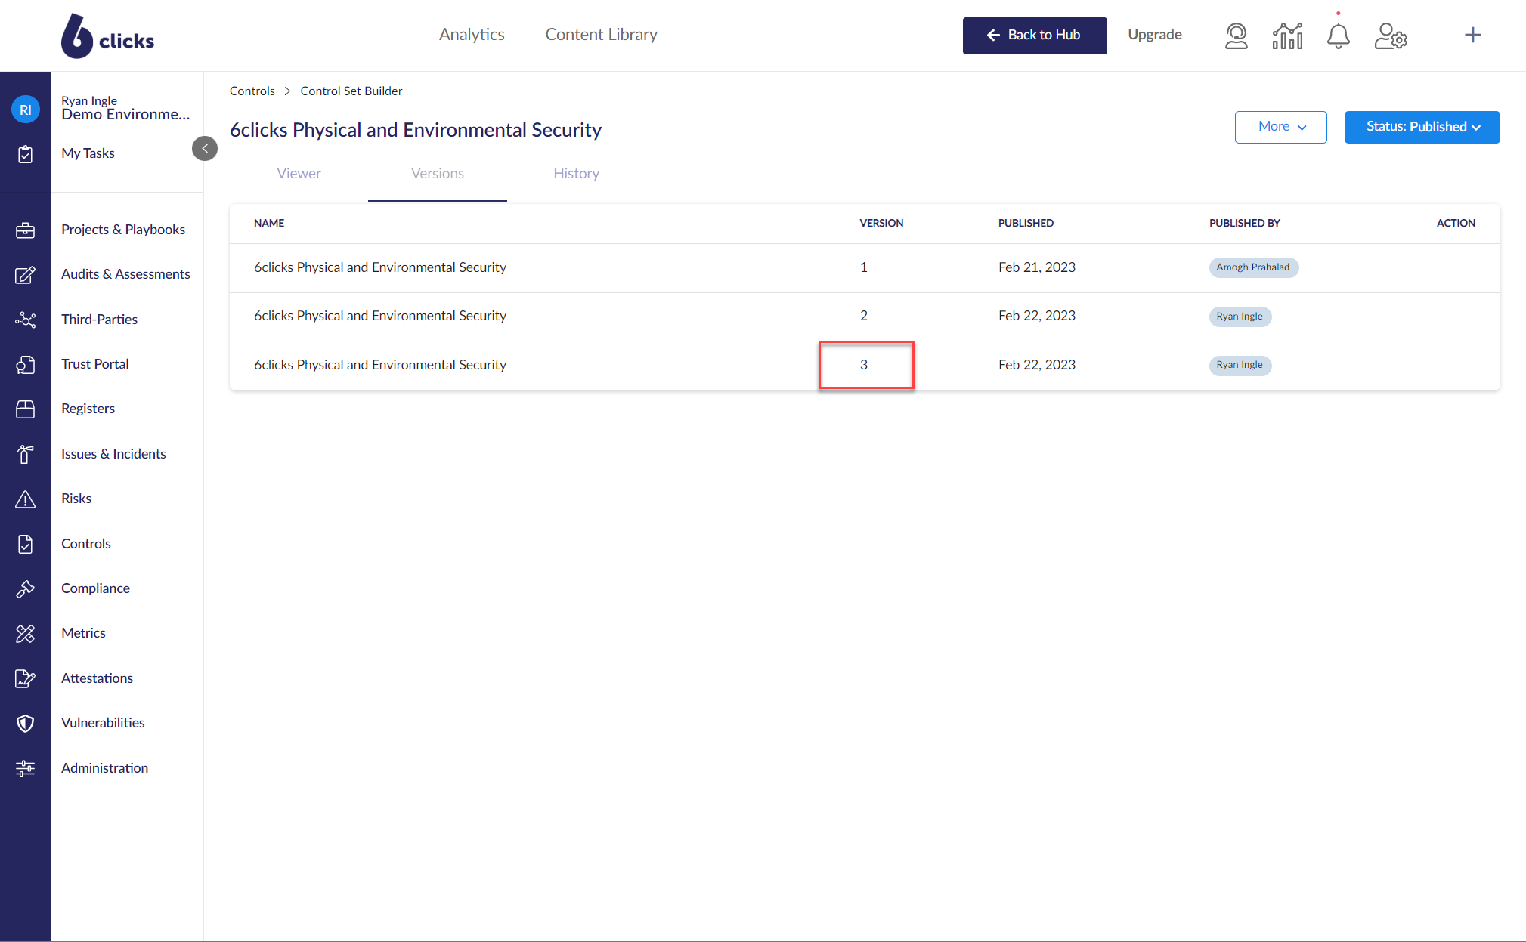The height and width of the screenshot is (942, 1526).
Task: Click the Trust Portal sidebar icon
Action: coord(25,365)
